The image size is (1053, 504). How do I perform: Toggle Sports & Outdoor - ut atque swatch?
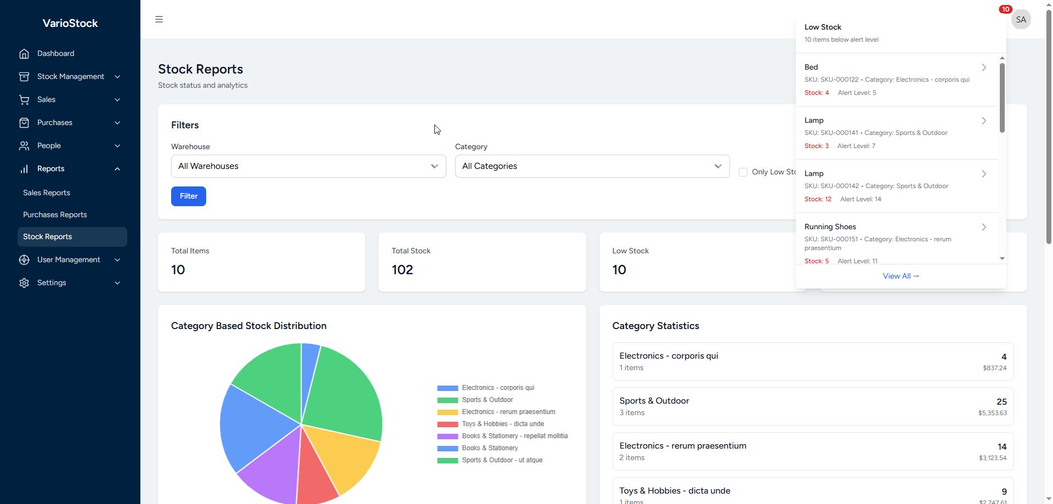click(x=448, y=461)
